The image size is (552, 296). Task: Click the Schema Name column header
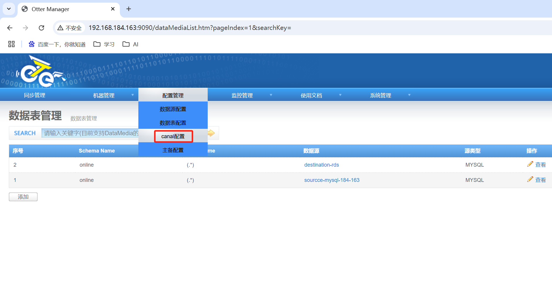coord(97,151)
